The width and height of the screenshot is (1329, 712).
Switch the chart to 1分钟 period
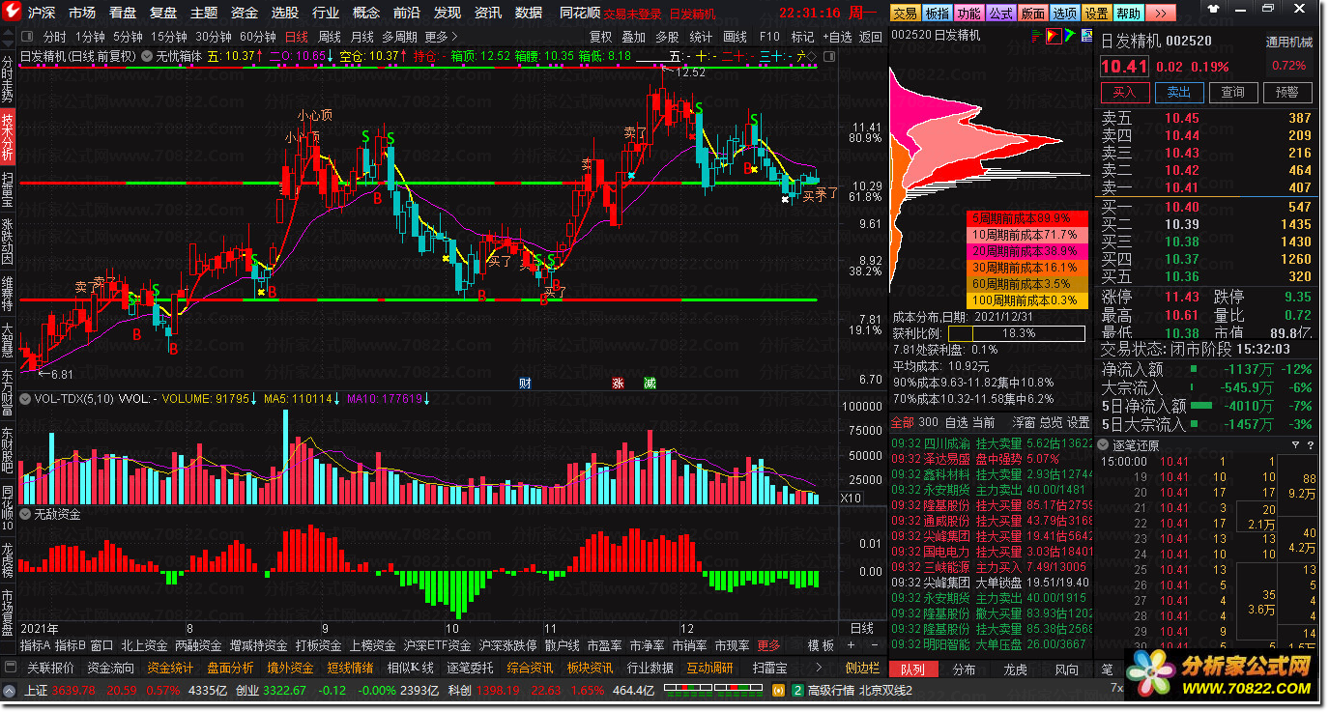point(90,37)
